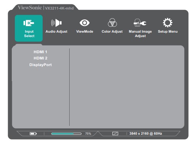Click the battery icon in status bar

pyautogui.click(x=33, y=134)
